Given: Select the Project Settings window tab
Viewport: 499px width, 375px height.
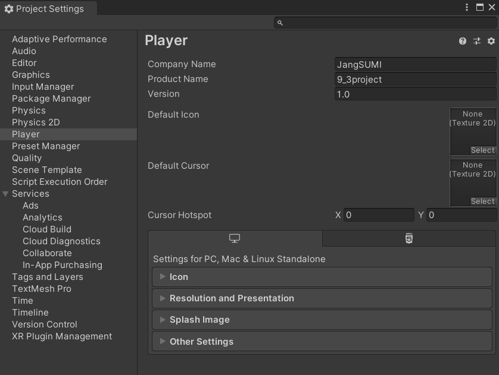Looking at the screenshot, I should click(x=48, y=8).
